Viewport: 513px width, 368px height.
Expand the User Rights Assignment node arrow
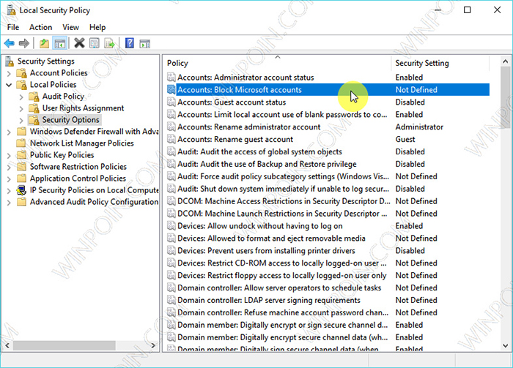(21, 108)
